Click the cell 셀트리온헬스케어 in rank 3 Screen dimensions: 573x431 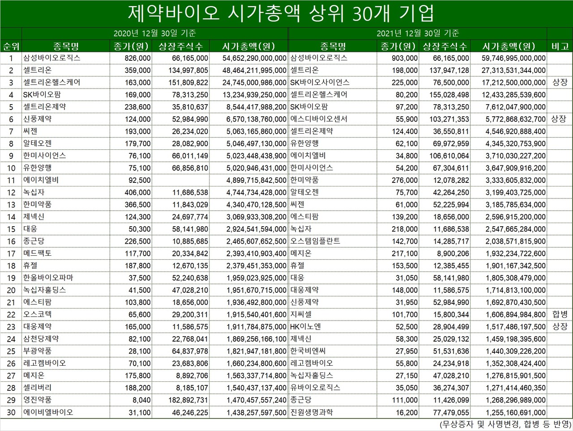[x=51, y=82]
